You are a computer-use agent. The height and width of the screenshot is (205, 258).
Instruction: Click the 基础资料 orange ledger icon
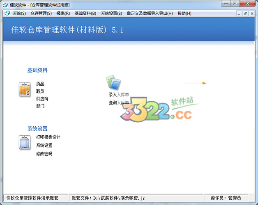point(25,89)
